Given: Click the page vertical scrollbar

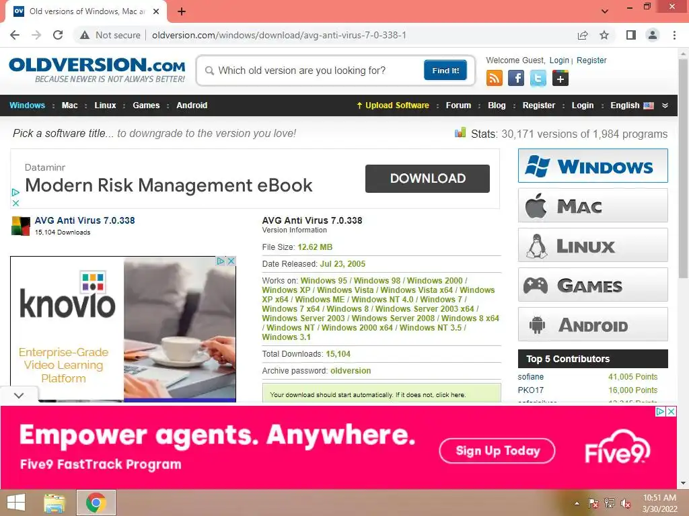Looking at the screenshot, I should click(683, 169).
